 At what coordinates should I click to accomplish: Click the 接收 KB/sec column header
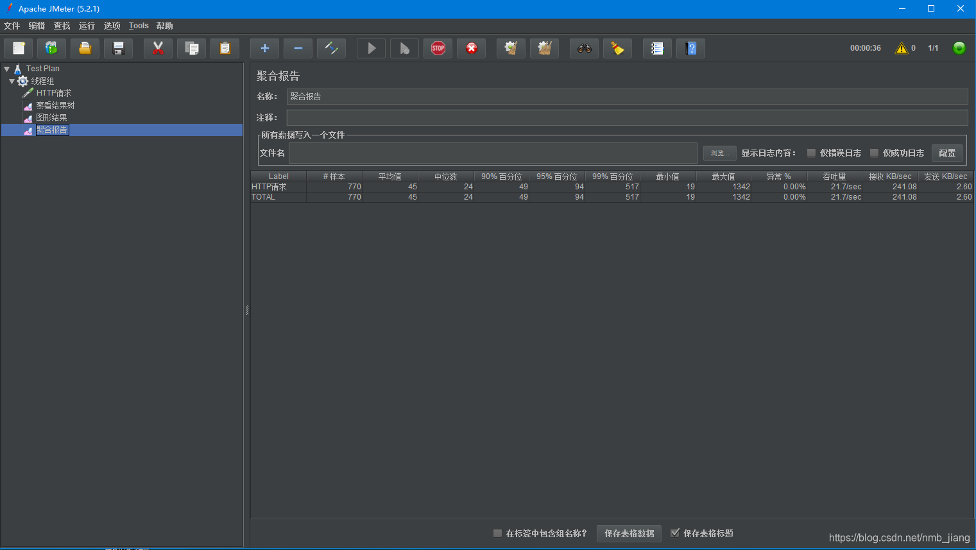(890, 176)
